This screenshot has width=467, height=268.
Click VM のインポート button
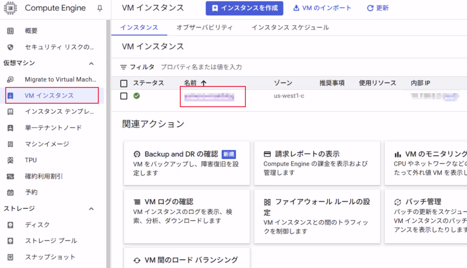coord(322,8)
